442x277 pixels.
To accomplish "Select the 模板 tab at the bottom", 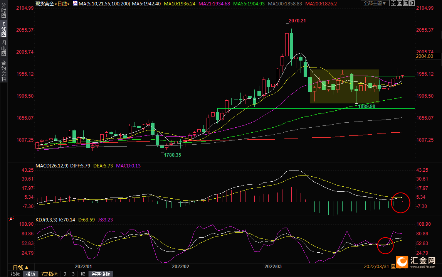I will coord(31,274).
